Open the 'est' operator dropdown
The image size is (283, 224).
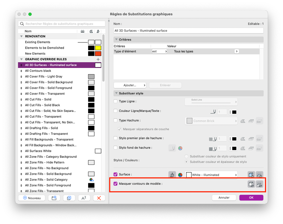coord(159,52)
